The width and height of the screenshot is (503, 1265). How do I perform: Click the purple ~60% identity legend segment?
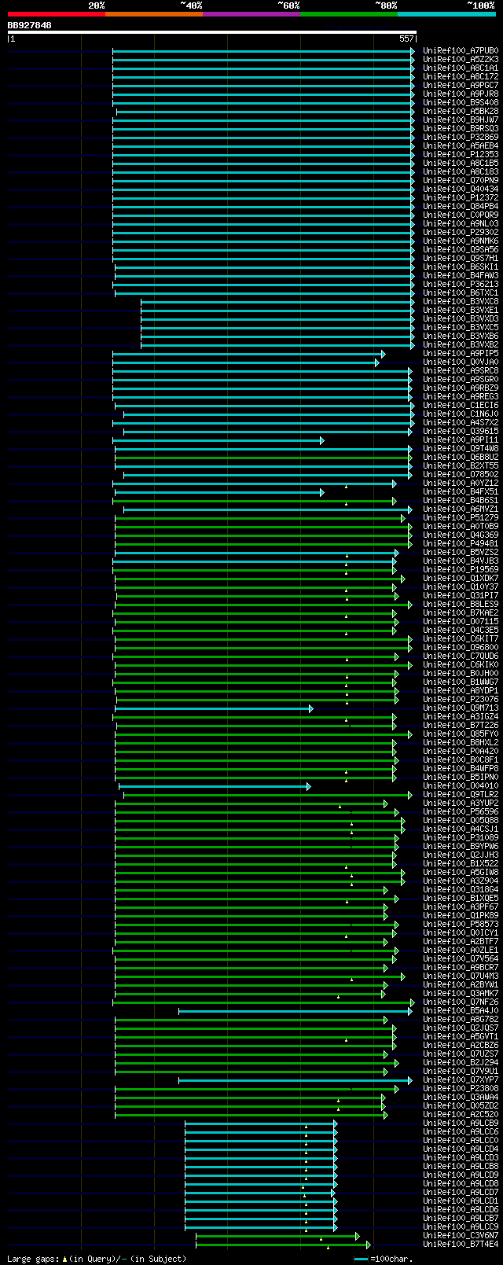point(251,13)
